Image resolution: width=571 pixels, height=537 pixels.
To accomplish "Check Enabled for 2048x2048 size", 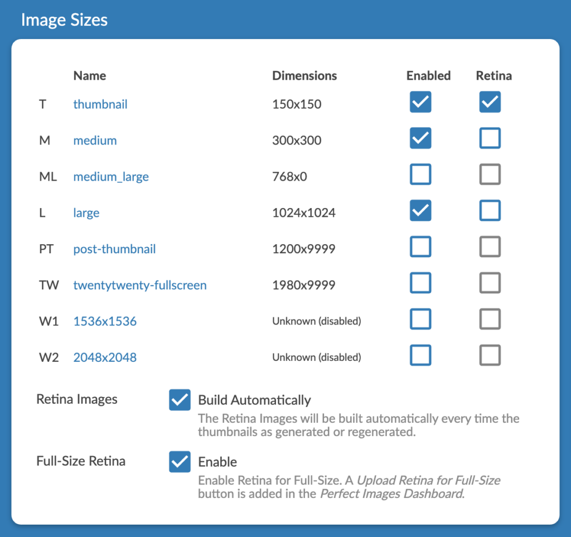I will [420, 355].
